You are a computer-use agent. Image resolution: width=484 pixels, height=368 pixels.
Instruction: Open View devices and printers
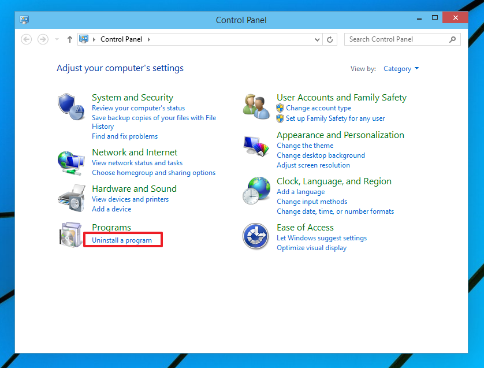(131, 199)
